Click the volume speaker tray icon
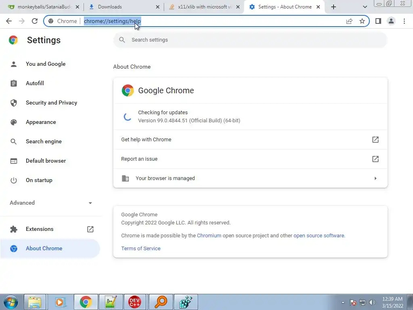Screen dimensions: 413x310 pos(372,302)
